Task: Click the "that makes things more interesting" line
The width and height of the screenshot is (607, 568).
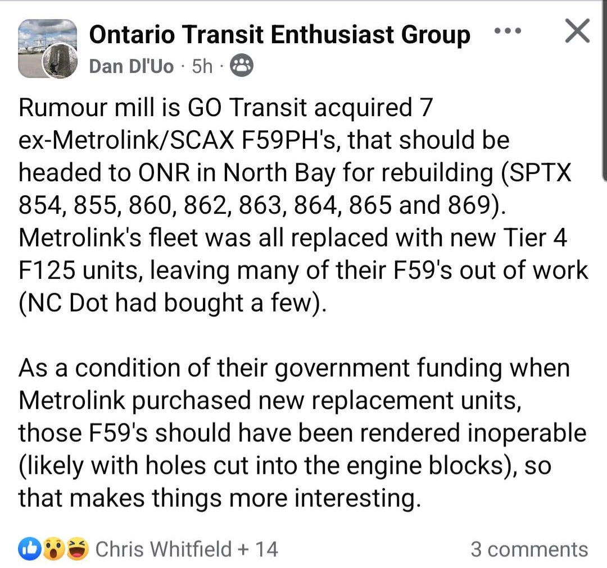Action: [x=219, y=498]
